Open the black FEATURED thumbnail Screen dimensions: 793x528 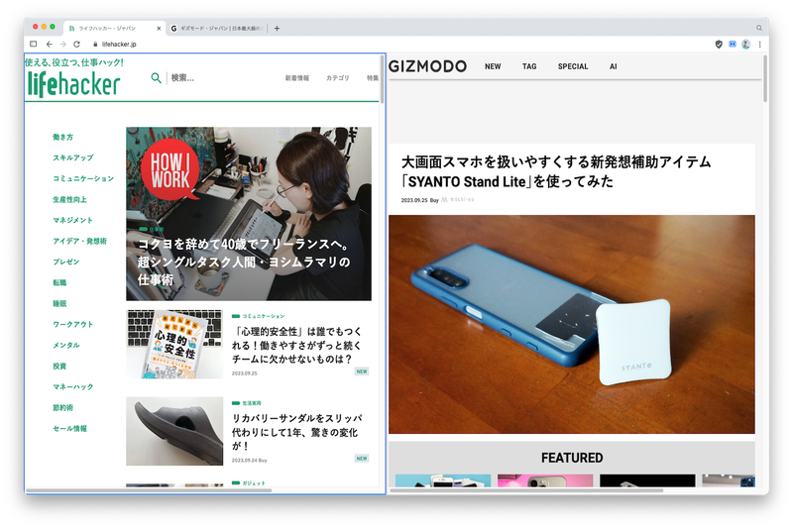[x=647, y=480]
